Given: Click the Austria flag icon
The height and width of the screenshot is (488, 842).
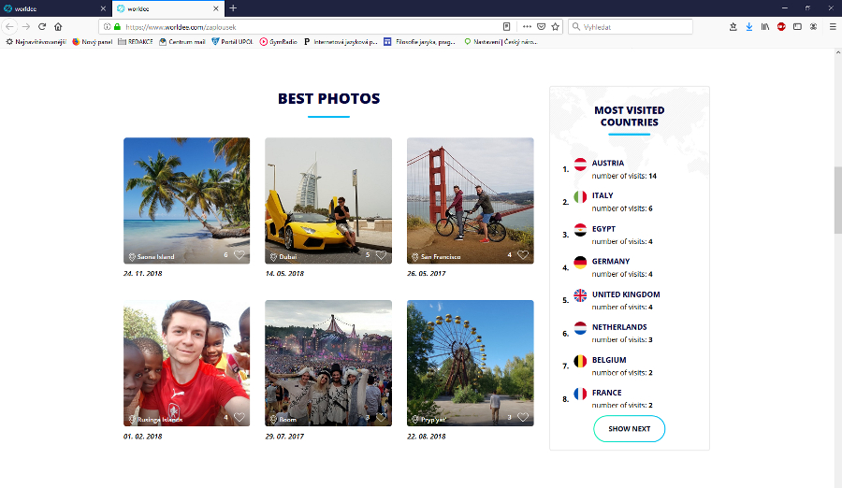Looking at the screenshot, I should pyautogui.click(x=580, y=165).
